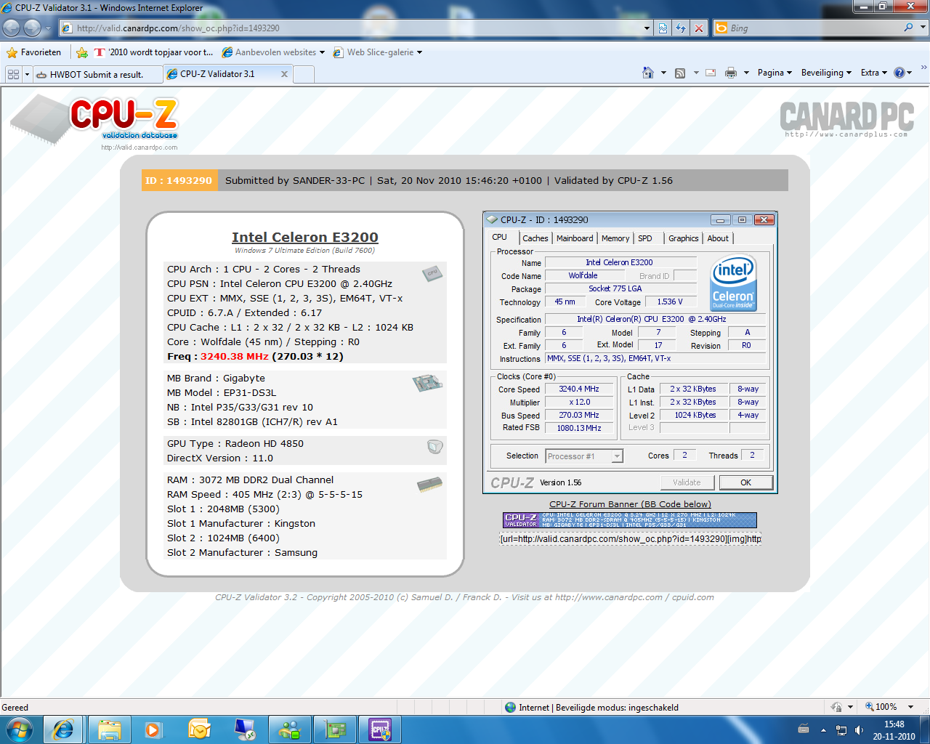The width and height of the screenshot is (930, 744).
Task: Select the SPD tab in CPU-Z window
Action: click(645, 238)
